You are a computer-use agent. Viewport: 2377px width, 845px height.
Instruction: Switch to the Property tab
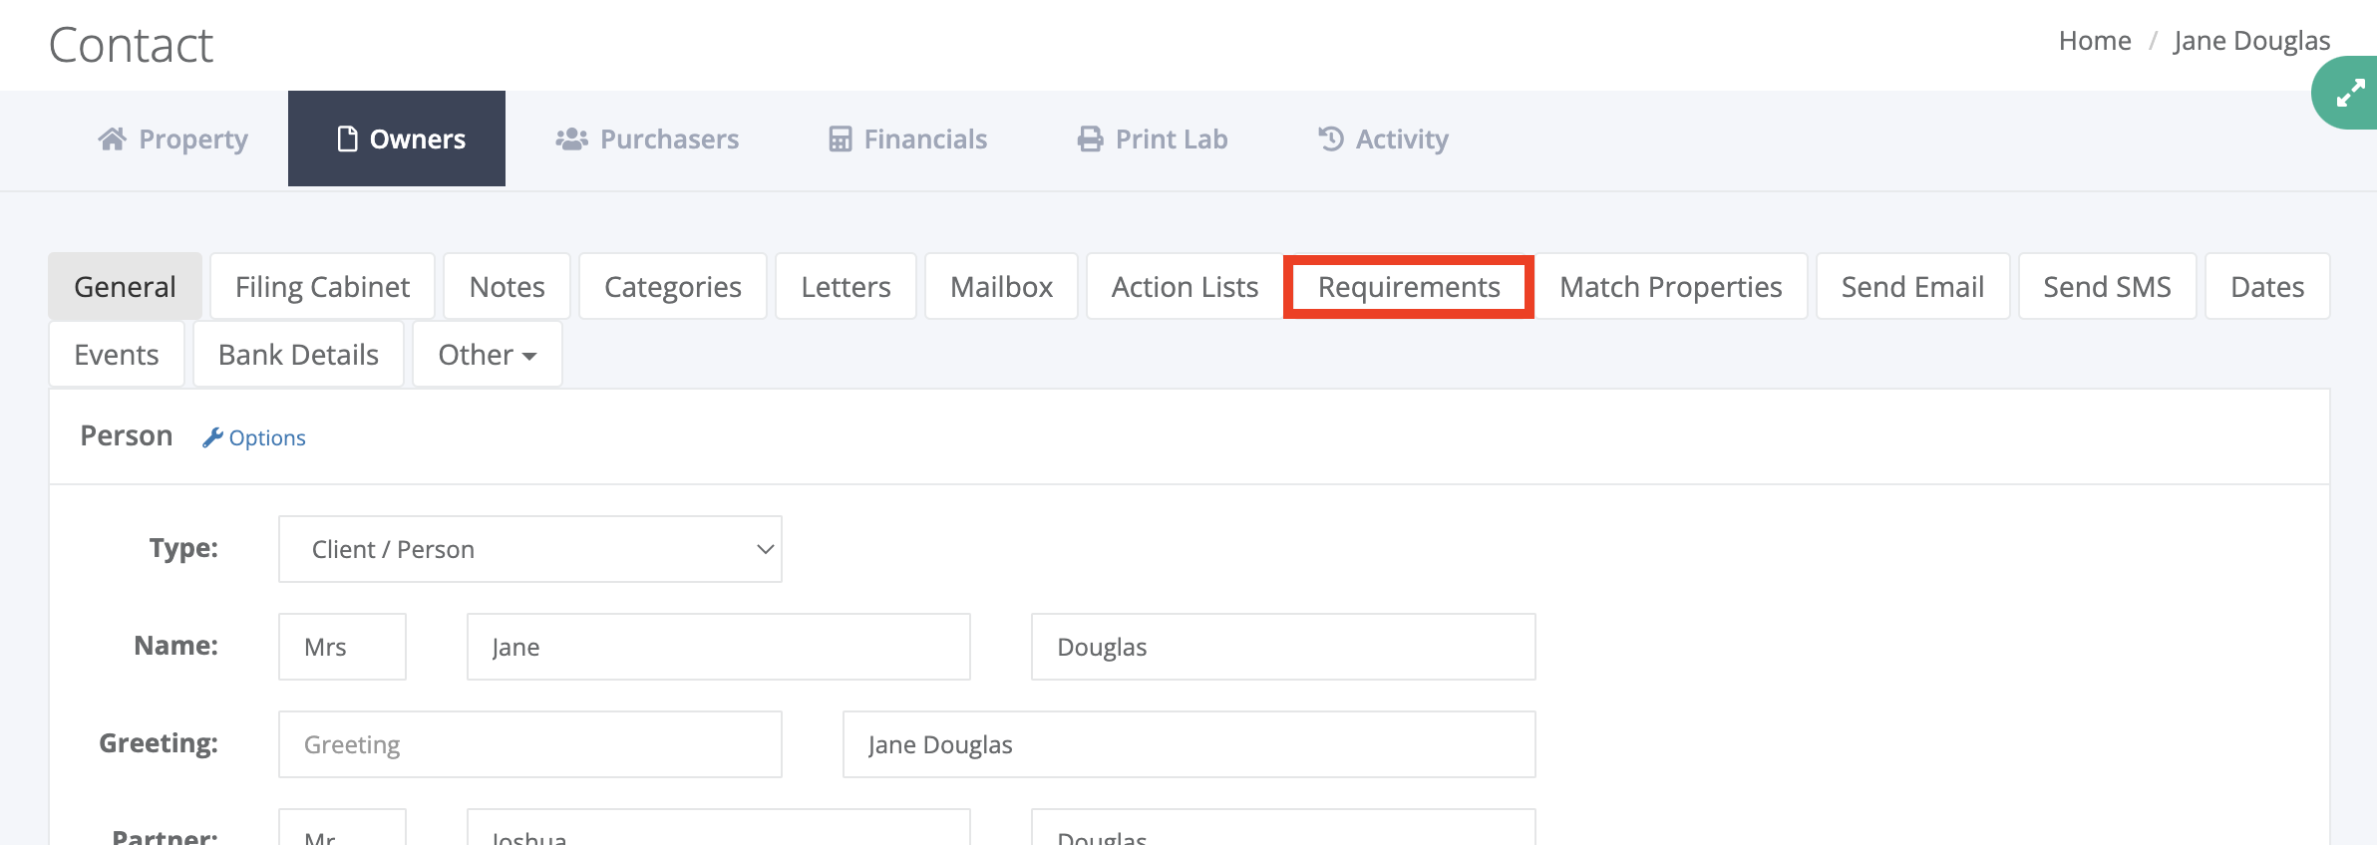click(x=173, y=139)
